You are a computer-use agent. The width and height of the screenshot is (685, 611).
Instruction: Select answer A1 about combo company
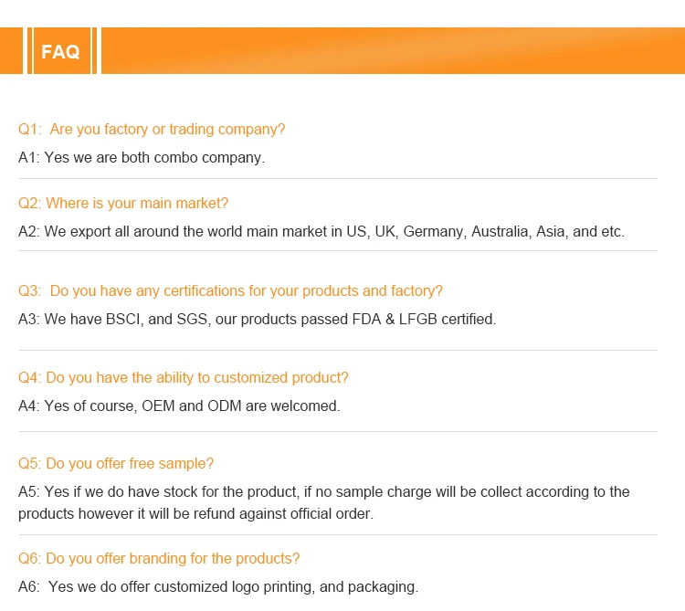[142, 158]
